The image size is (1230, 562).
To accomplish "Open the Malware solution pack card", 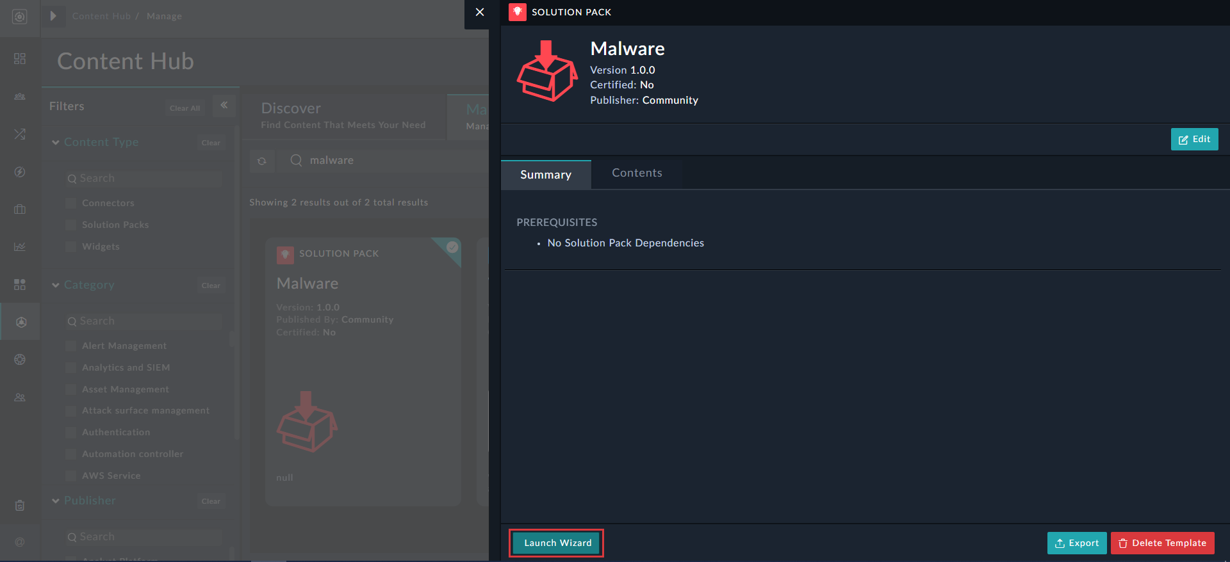I will pos(363,371).
